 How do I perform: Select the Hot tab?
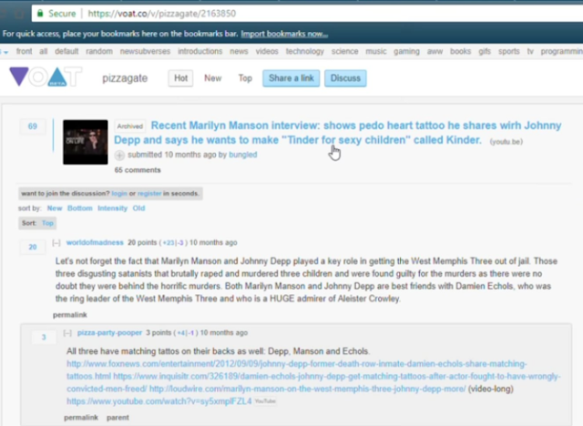point(180,78)
